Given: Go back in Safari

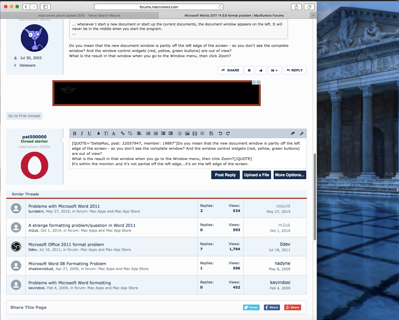Looking at the screenshot, I should tap(26, 7).
